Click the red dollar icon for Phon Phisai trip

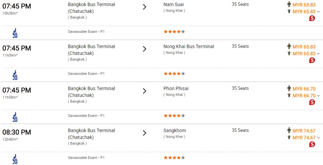[312, 102]
